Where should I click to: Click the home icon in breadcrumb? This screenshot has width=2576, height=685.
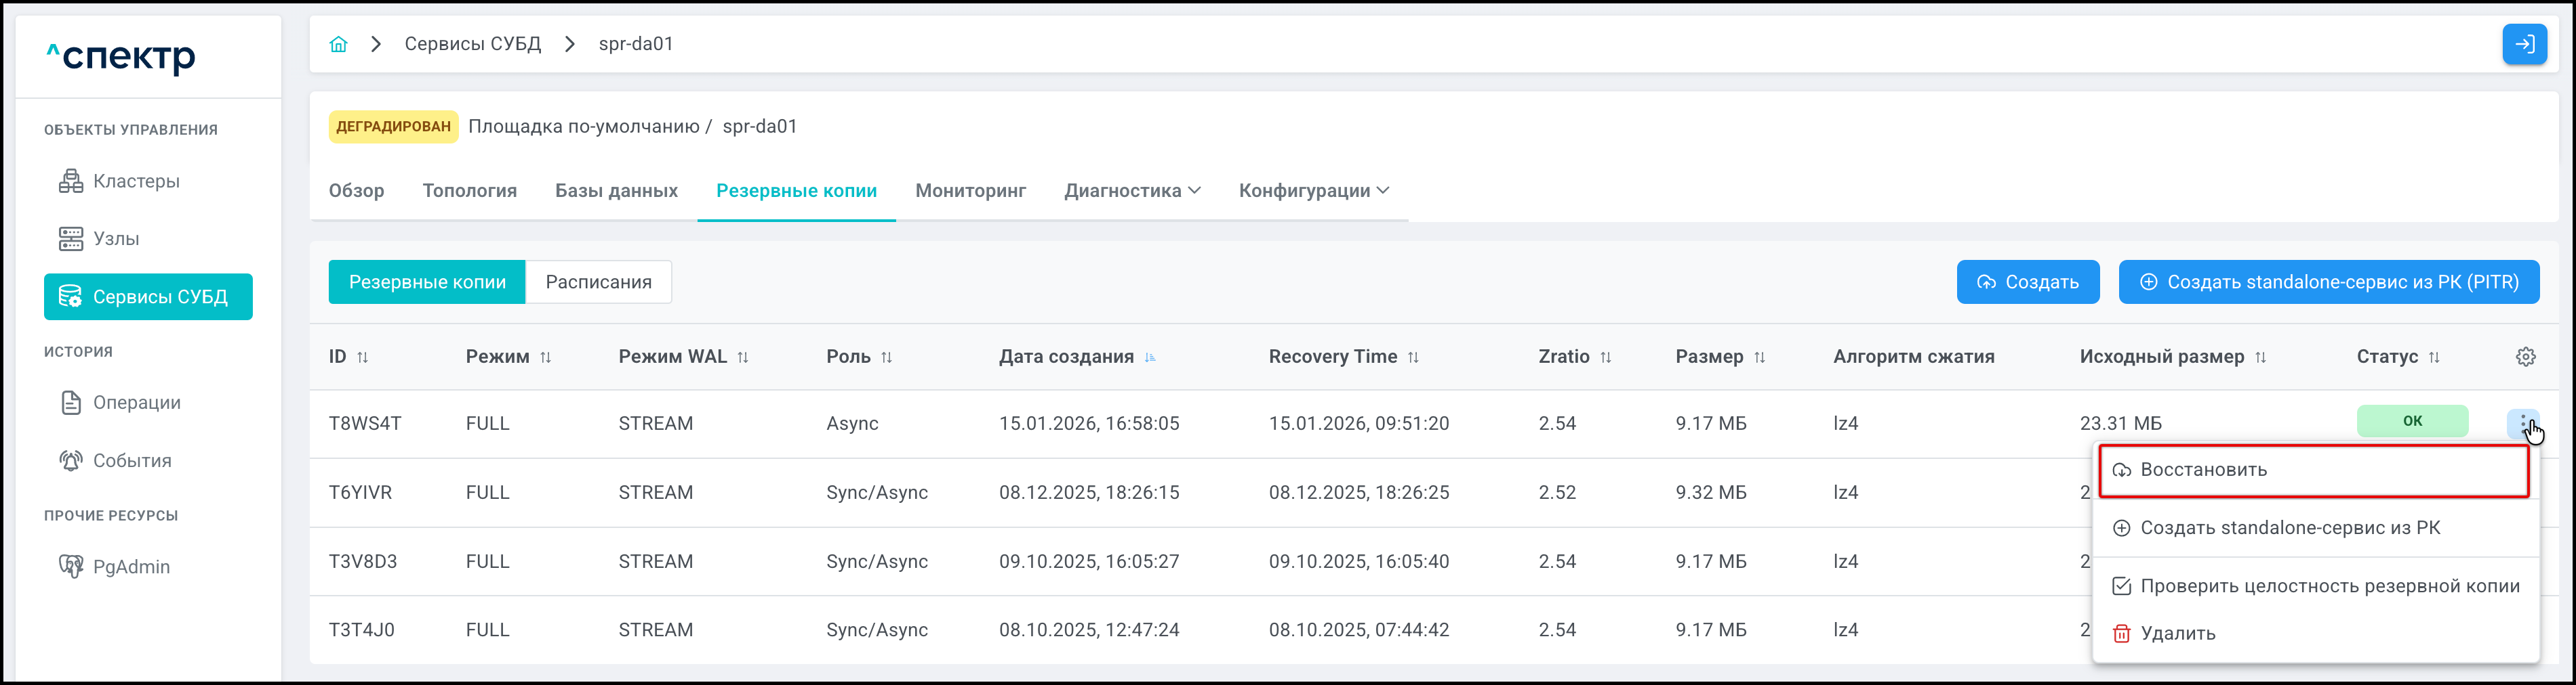tap(338, 44)
